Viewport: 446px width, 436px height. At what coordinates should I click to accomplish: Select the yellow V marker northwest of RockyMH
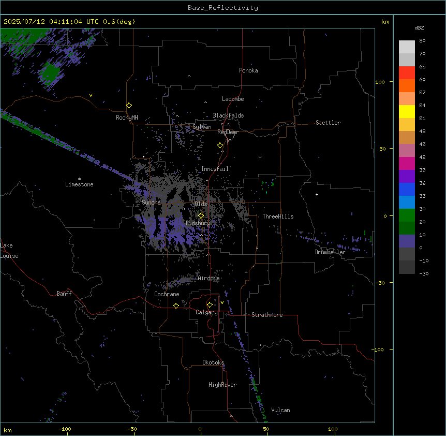coord(91,95)
